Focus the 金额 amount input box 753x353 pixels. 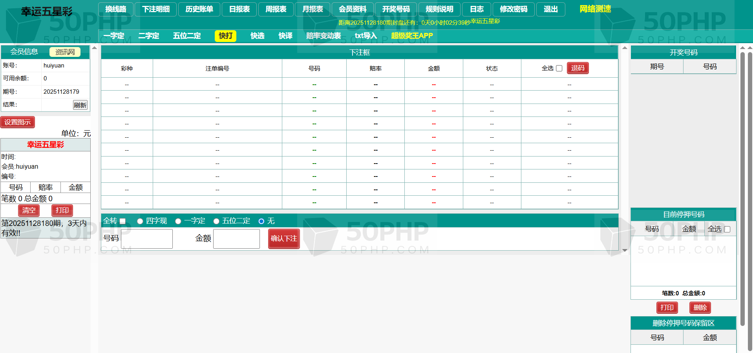tap(236, 239)
